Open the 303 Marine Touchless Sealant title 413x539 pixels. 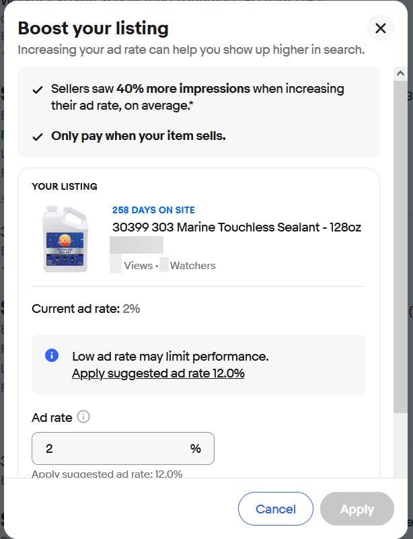pyautogui.click(x=237, y=227)
